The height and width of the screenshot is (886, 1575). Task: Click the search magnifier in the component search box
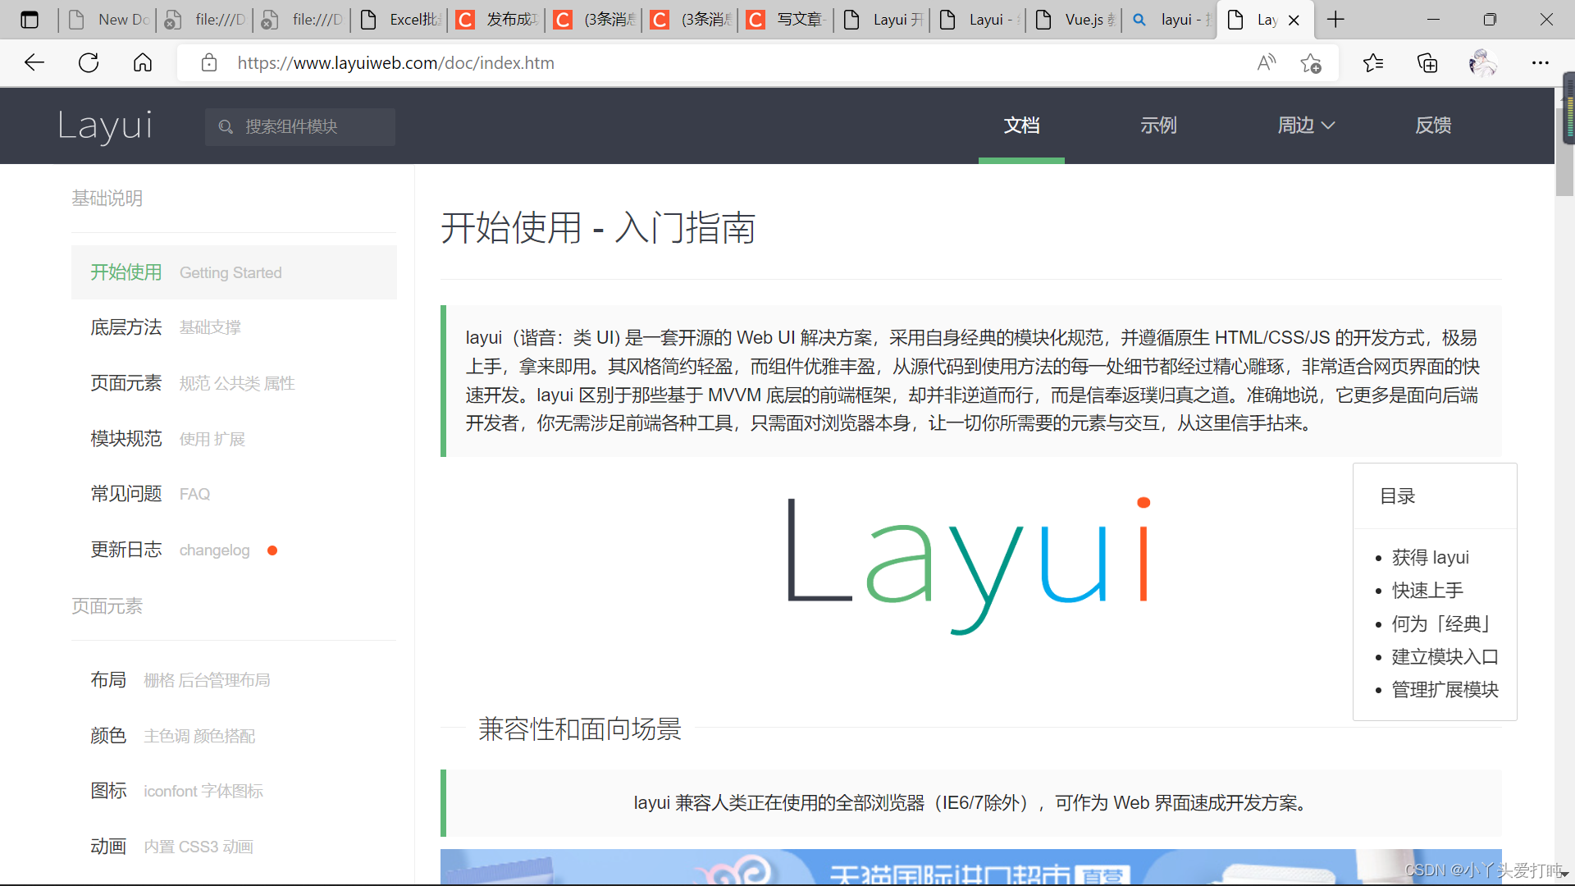[x=226, y=126]
